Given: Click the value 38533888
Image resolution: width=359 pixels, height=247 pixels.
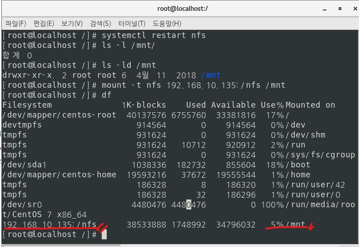Looking at the screenshot, I should (146, 225).
